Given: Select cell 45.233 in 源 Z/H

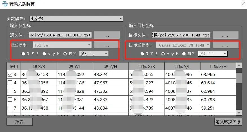Looking at the screenshot, I should click(111, 99).
